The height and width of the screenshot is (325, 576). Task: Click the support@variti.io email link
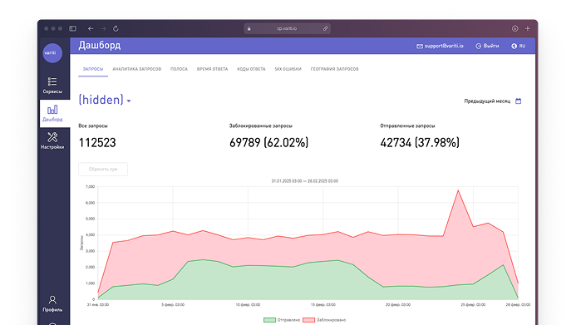tap(444, 47)
